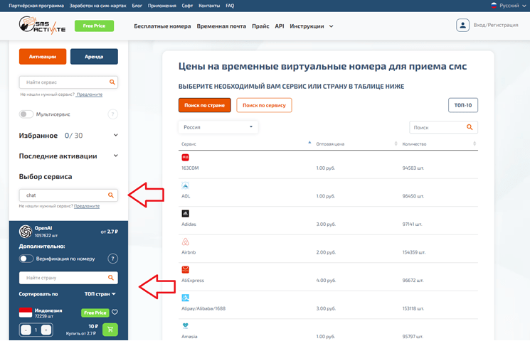Open the API menu item
The width and height of the screenshot is (530, 341).
point(280,26)
